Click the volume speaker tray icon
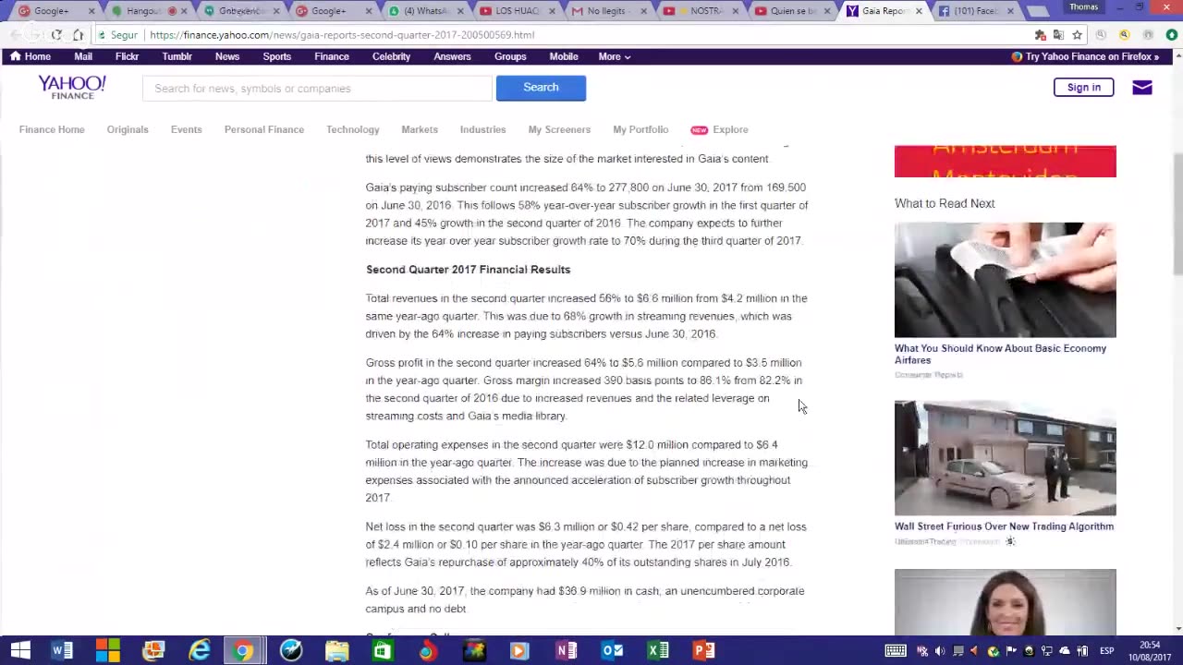The height and width of the screenshot is (665, 1183). point(940,650)
